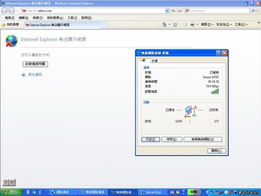Click the Refresh page icon
This screenshot has width=261, height=196.
point(173,11)
